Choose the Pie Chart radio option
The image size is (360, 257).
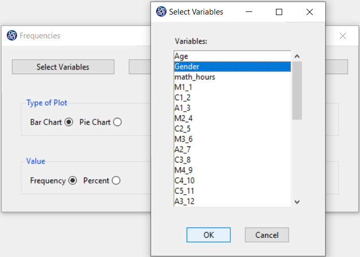pyautogui.click(x=117, y=122)
